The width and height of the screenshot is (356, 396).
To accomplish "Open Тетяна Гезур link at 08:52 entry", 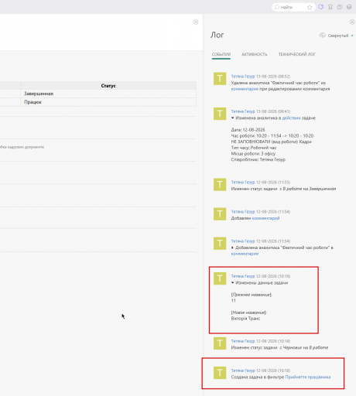I will [x=243, y=77].
